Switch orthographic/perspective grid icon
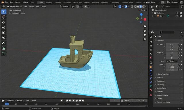Image resolution: width=184 pixels, height=110 pixels. pos(145,40)
